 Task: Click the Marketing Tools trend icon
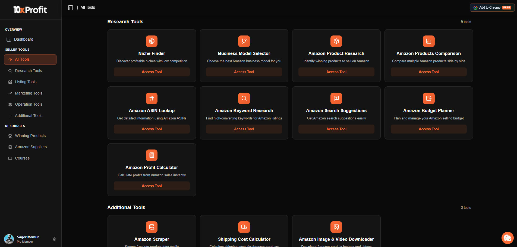click(10, 93)
